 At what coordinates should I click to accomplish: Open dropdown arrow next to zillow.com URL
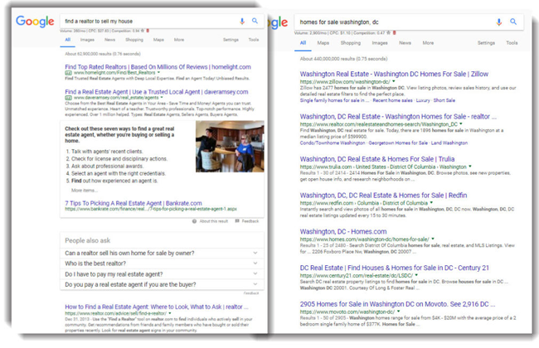tap(394, 82)
